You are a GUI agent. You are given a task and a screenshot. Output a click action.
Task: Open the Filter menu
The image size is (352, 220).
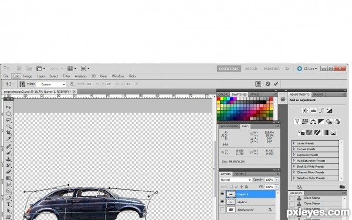[x=66, y=76]
